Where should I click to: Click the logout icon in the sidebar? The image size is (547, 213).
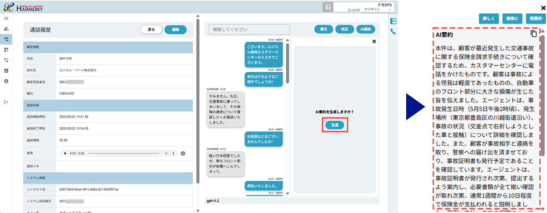coord(6,102)
